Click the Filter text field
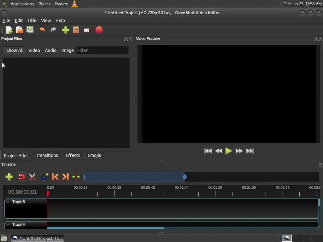The image size is (323, 242). pos(103,50)
